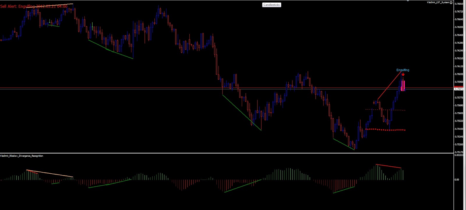
Task: Click the 0.76640 price scale label
Action: point(459,19)
